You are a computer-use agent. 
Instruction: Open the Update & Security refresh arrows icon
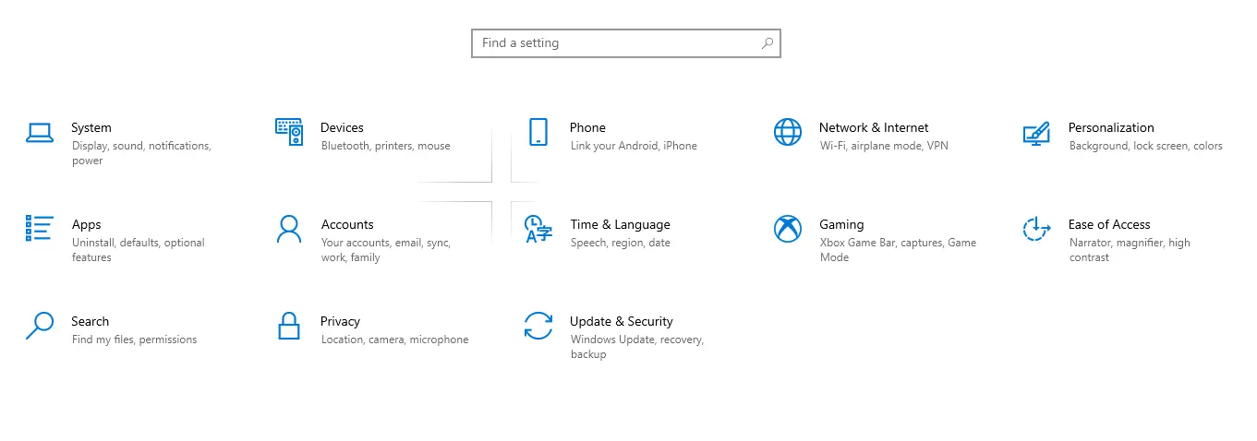pos(538,326)
